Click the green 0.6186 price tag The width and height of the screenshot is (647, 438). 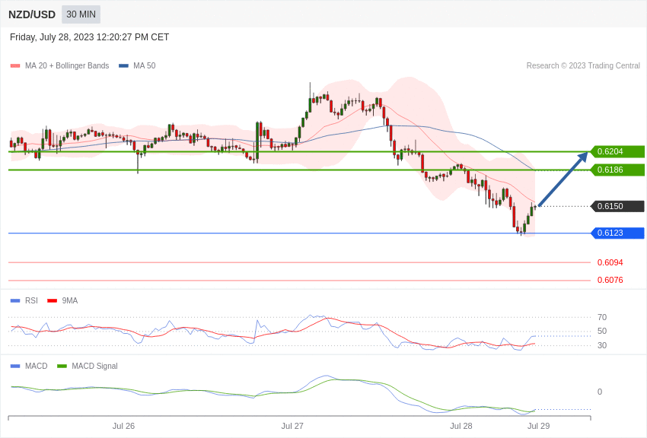tap(617, 170)
